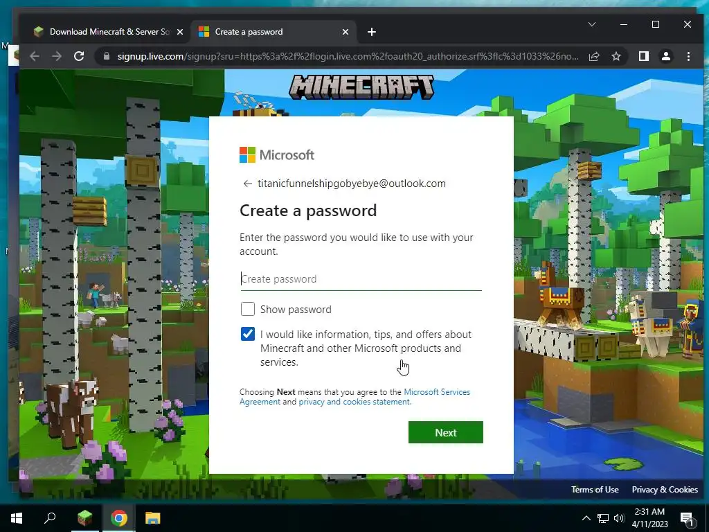Click the Minecraft grass block taskbar icon

coord(84,518)
